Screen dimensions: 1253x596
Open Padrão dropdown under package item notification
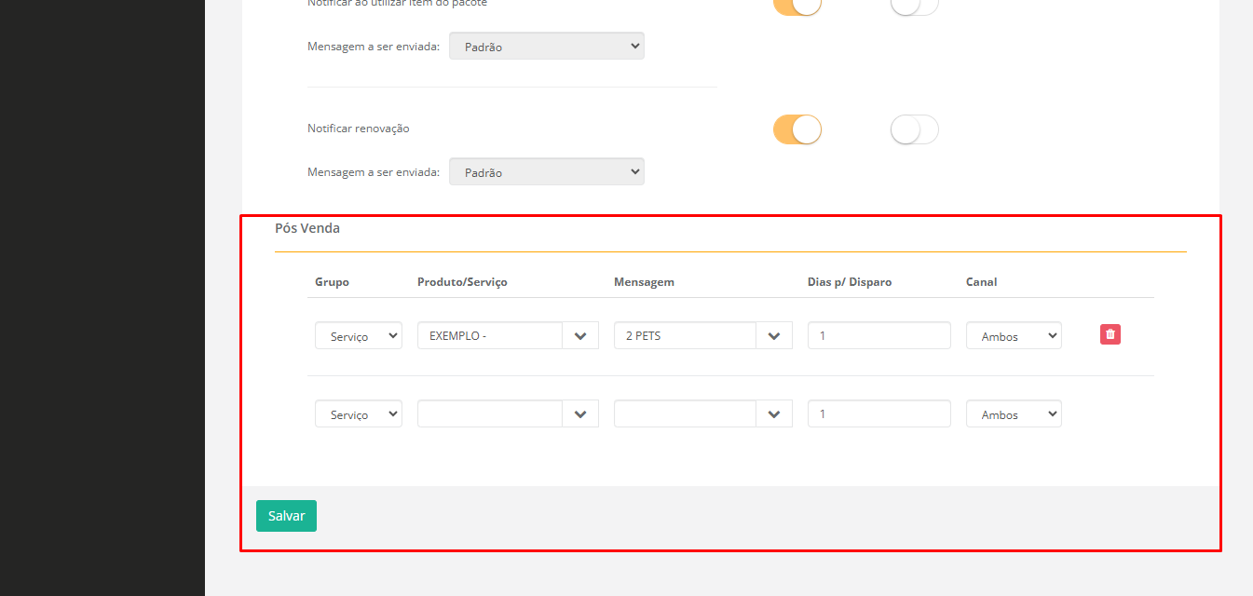tap(546, 47)
